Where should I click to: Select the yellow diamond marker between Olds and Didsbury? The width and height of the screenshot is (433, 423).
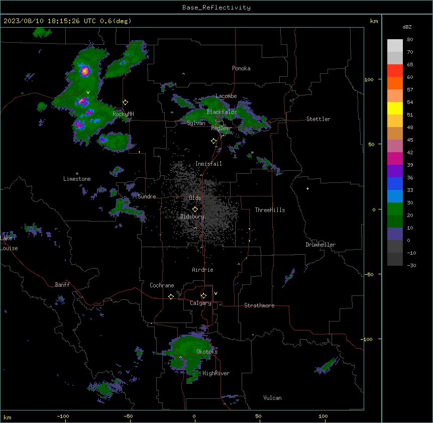195,209
